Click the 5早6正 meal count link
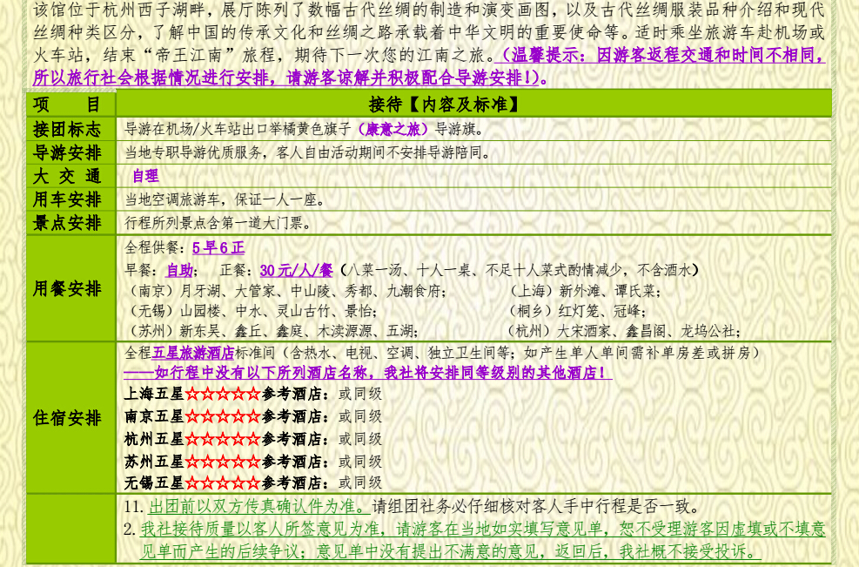The image size is (859, 567). (218, 248)
